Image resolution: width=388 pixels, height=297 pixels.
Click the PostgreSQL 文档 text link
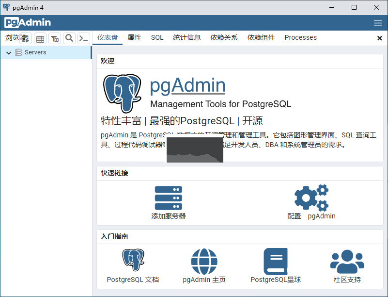133,280
